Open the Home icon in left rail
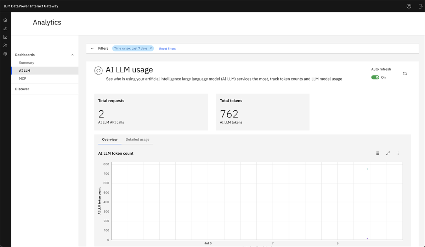 click(x=5, y=20)
